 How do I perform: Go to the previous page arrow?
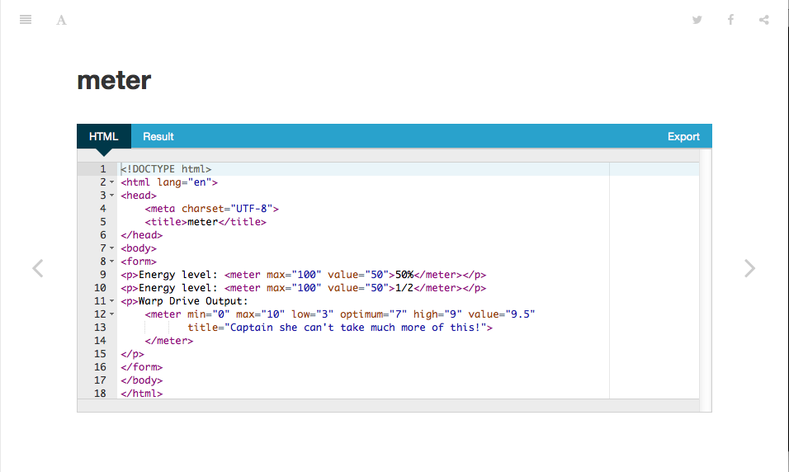point(38,268)
